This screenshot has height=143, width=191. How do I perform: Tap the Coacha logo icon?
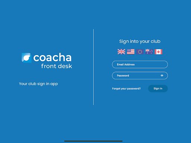point(26,58)
